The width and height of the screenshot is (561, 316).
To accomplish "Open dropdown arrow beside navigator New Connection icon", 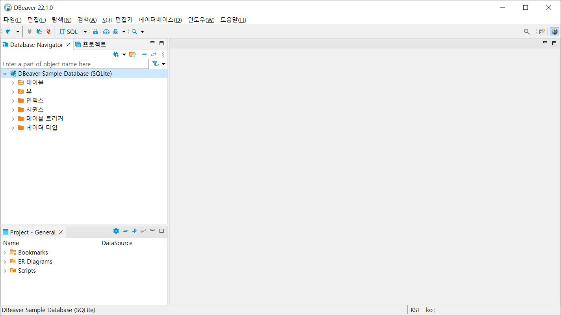I will 124,54.
